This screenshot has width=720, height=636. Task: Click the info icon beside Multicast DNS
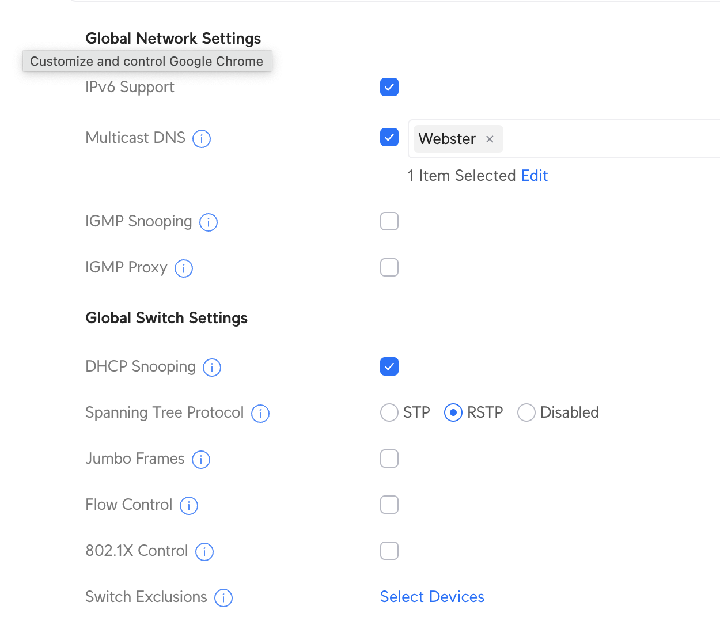coord(202,139)
